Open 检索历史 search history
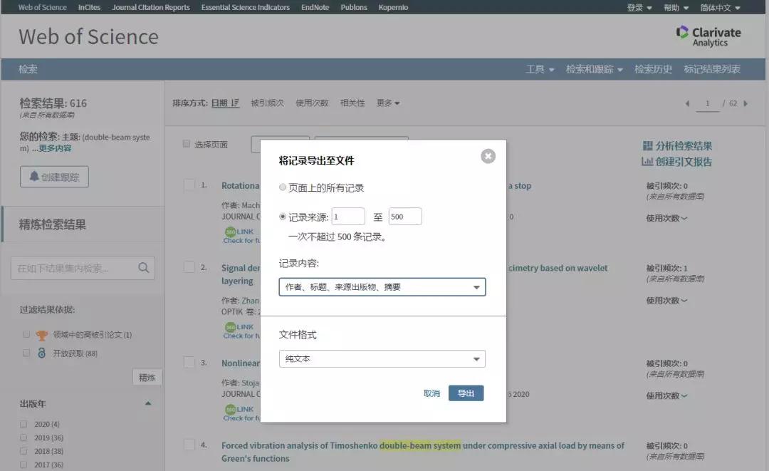 [653, 69]
